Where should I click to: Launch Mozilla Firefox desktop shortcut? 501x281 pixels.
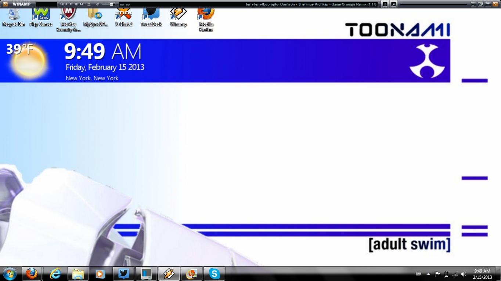[206, 20]
